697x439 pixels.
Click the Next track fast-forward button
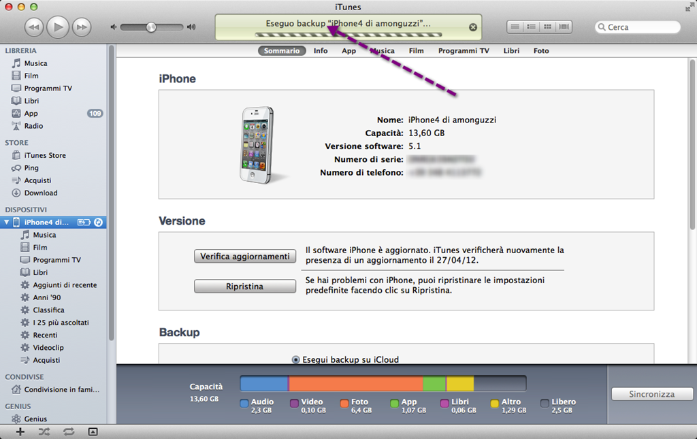82,27
